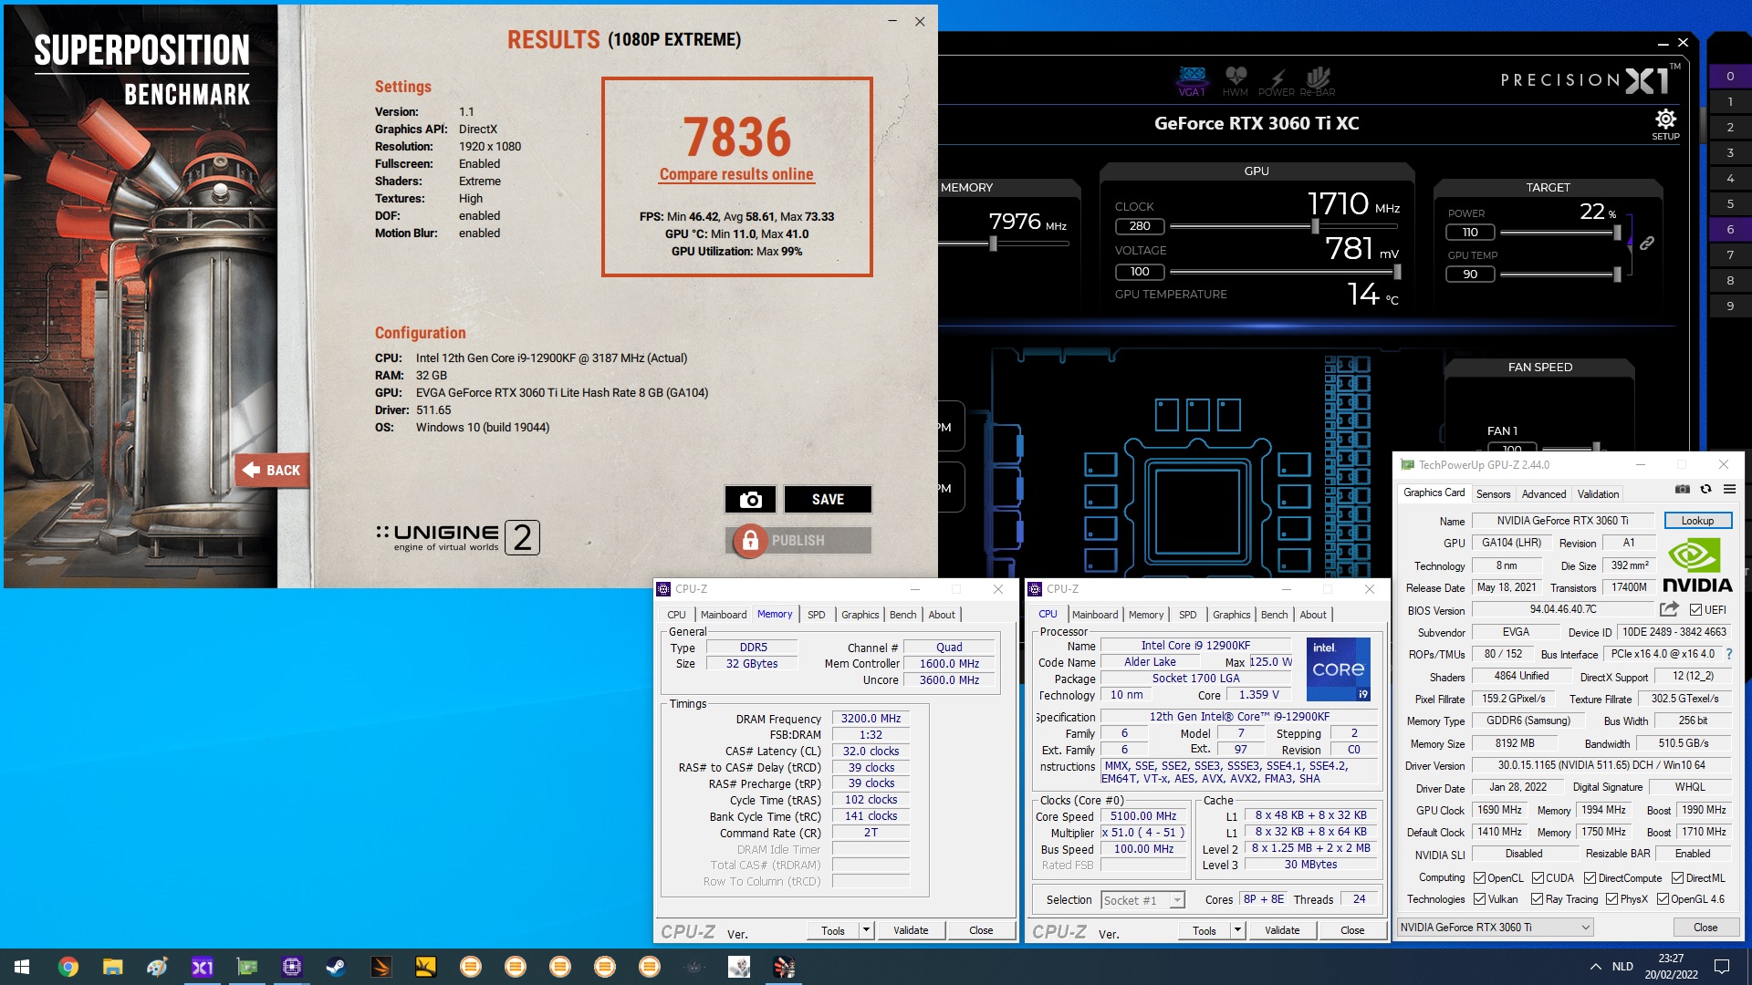Adjust the GPU clock offset slider
The image size is (1752, 985).
point(1315,226)
